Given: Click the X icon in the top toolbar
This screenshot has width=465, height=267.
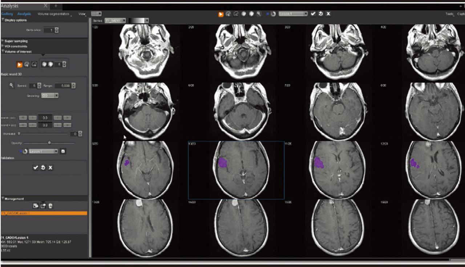Looking at the screenshot, I should point(328,14).
